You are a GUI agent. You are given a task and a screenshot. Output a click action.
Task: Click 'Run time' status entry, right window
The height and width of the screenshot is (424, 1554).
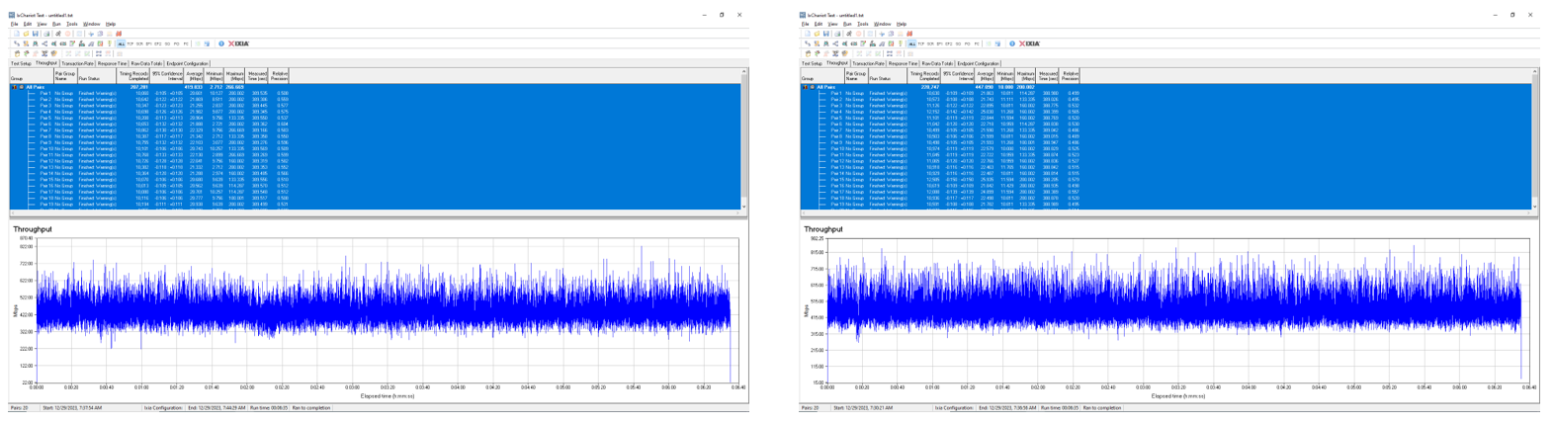1060,407
